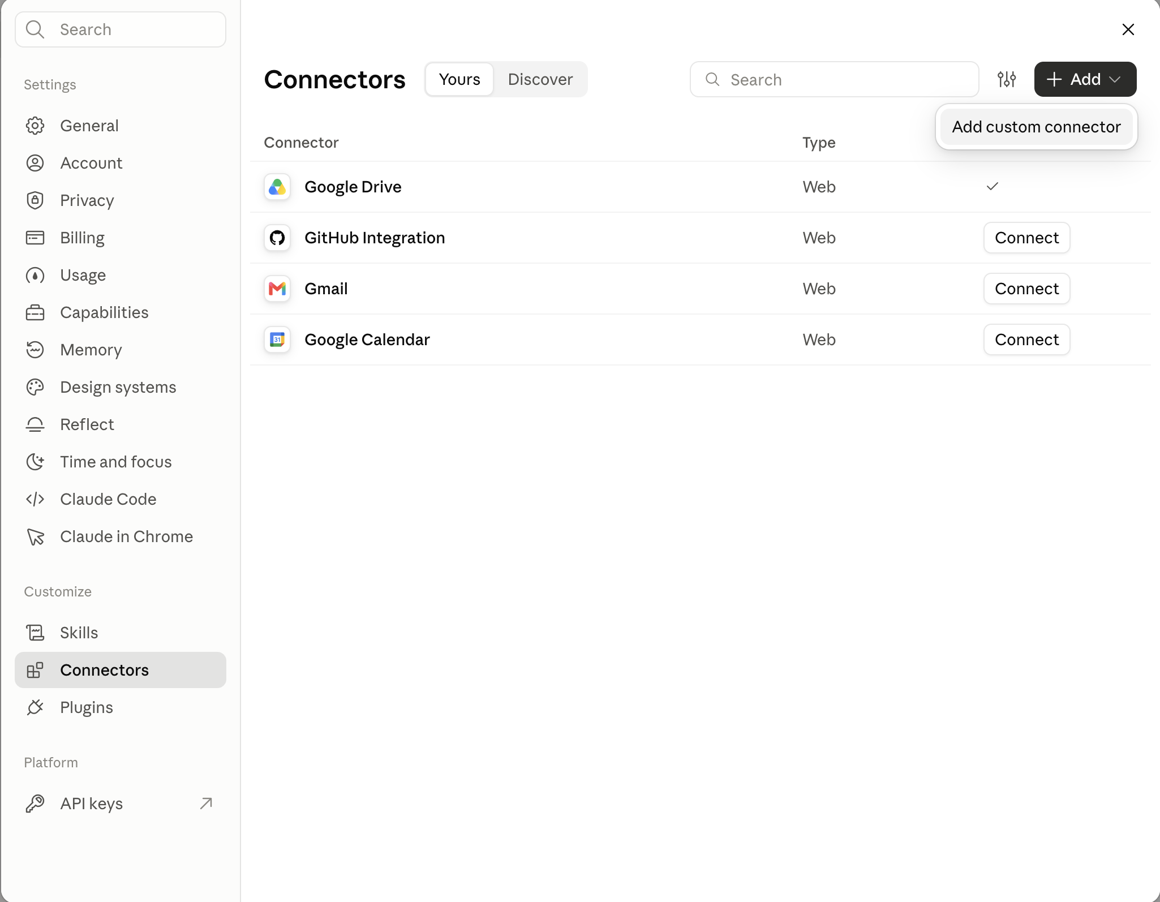Viewport: 1160px width, 902px height.
Task: Select the Skills scroll icon
Action: pos(35,633)
